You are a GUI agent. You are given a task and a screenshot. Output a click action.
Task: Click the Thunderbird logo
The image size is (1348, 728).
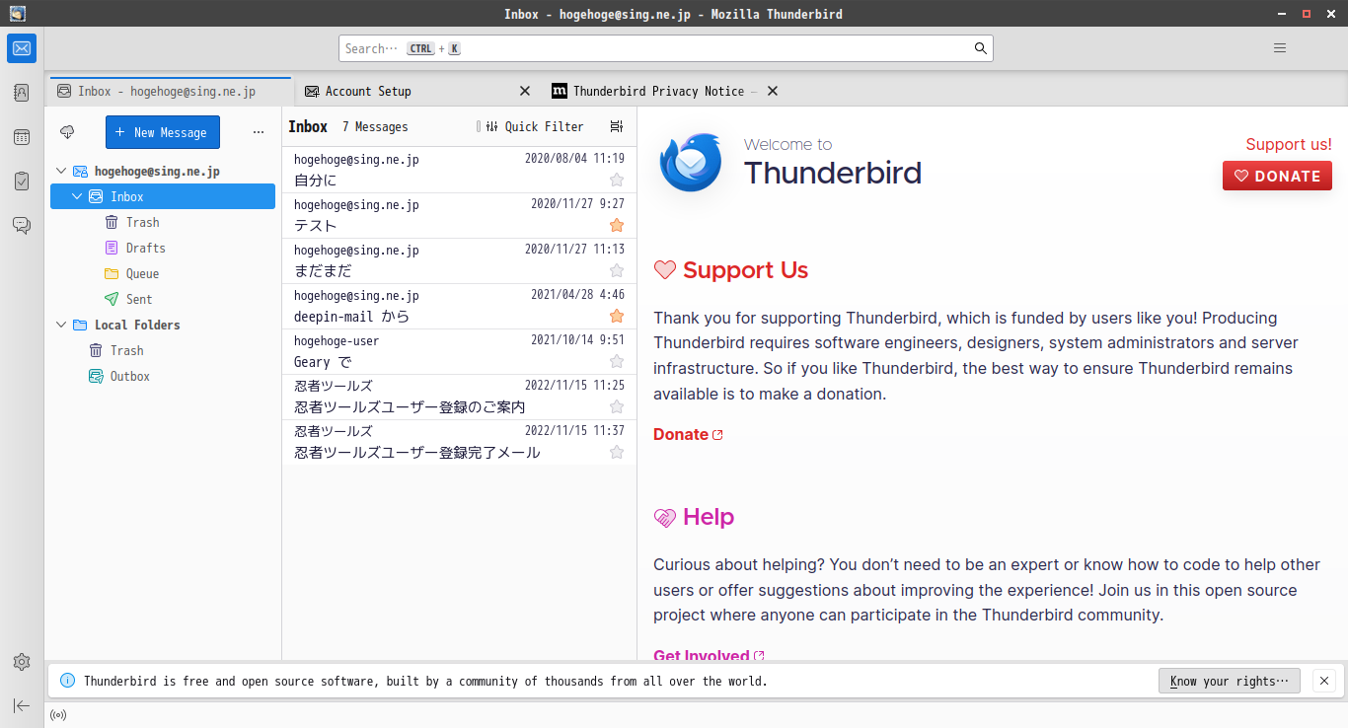point(691,162)
